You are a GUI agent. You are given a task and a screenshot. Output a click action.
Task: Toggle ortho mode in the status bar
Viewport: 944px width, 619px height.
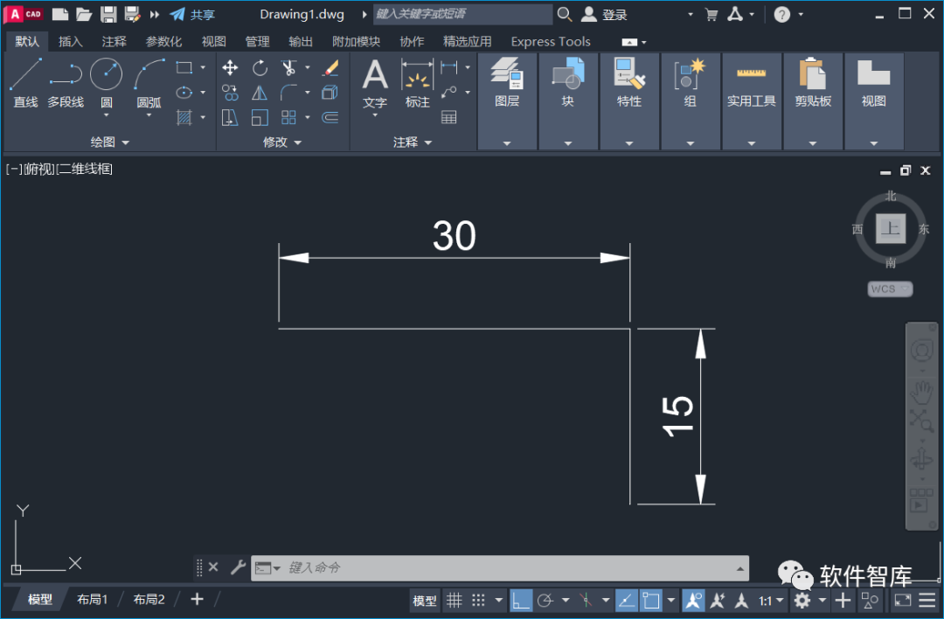[521, 600]
